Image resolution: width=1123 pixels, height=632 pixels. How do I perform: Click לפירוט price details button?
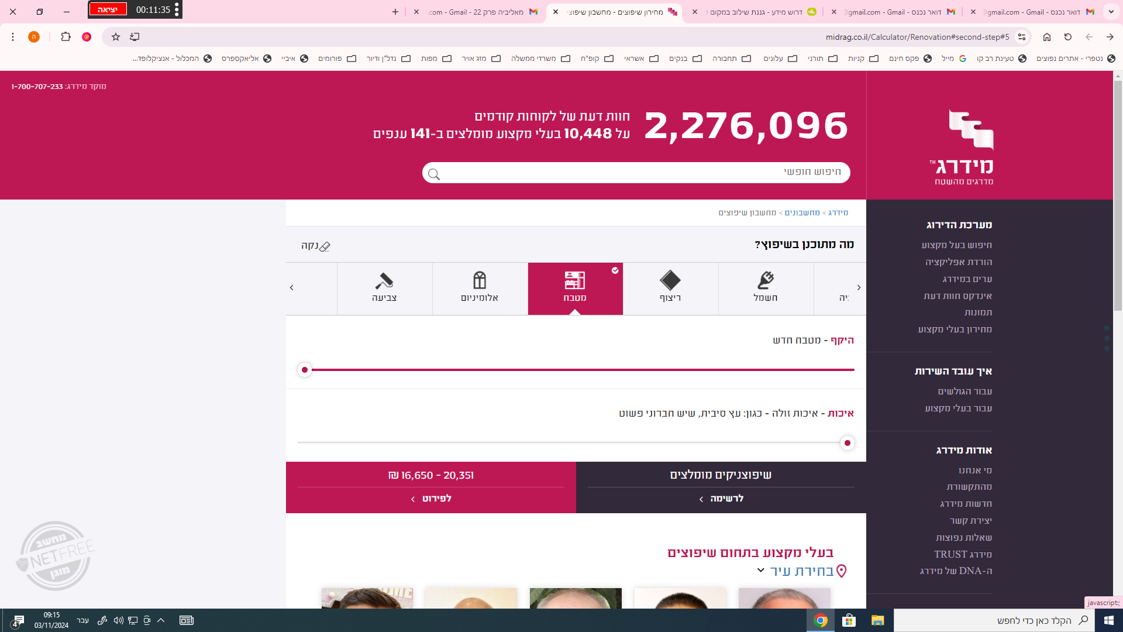[431, 499]
